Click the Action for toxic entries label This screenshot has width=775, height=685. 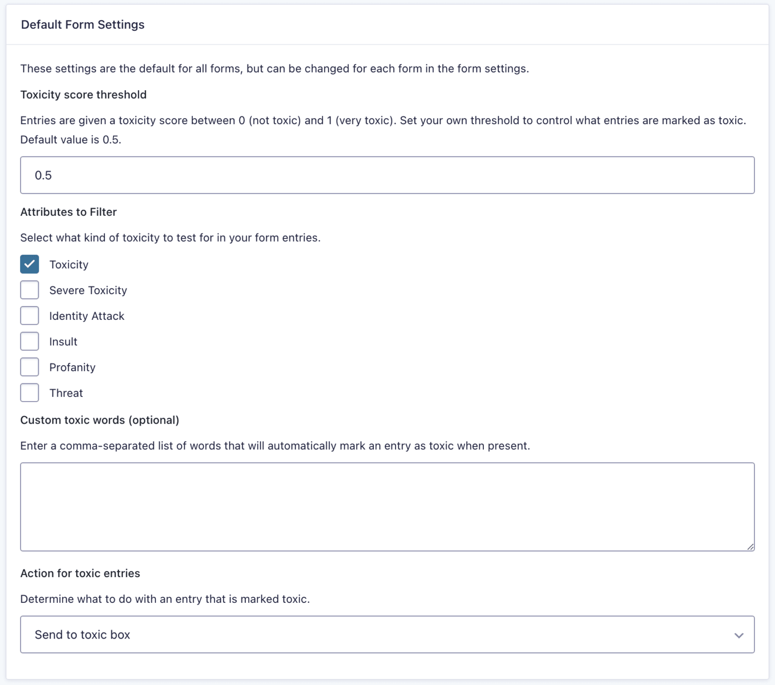[x=80, y=573]
